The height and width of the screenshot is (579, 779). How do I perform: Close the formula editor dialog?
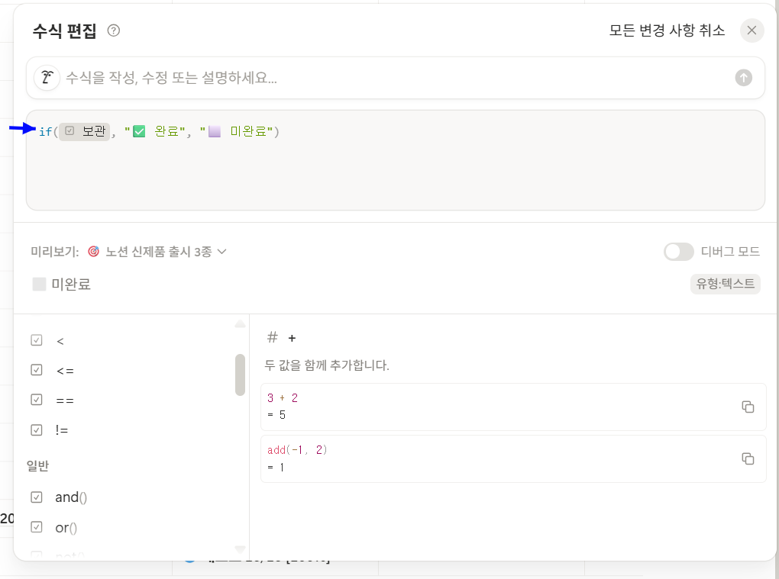tap(752, 31)
